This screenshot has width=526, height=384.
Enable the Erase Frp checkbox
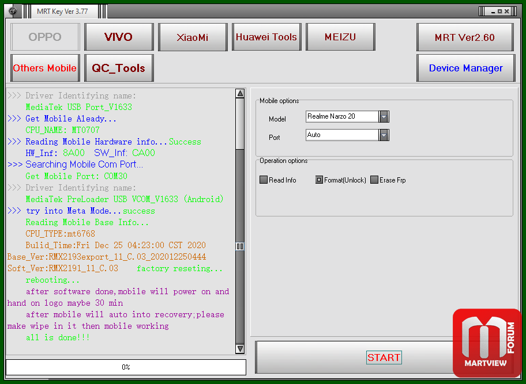coord(374,180)
